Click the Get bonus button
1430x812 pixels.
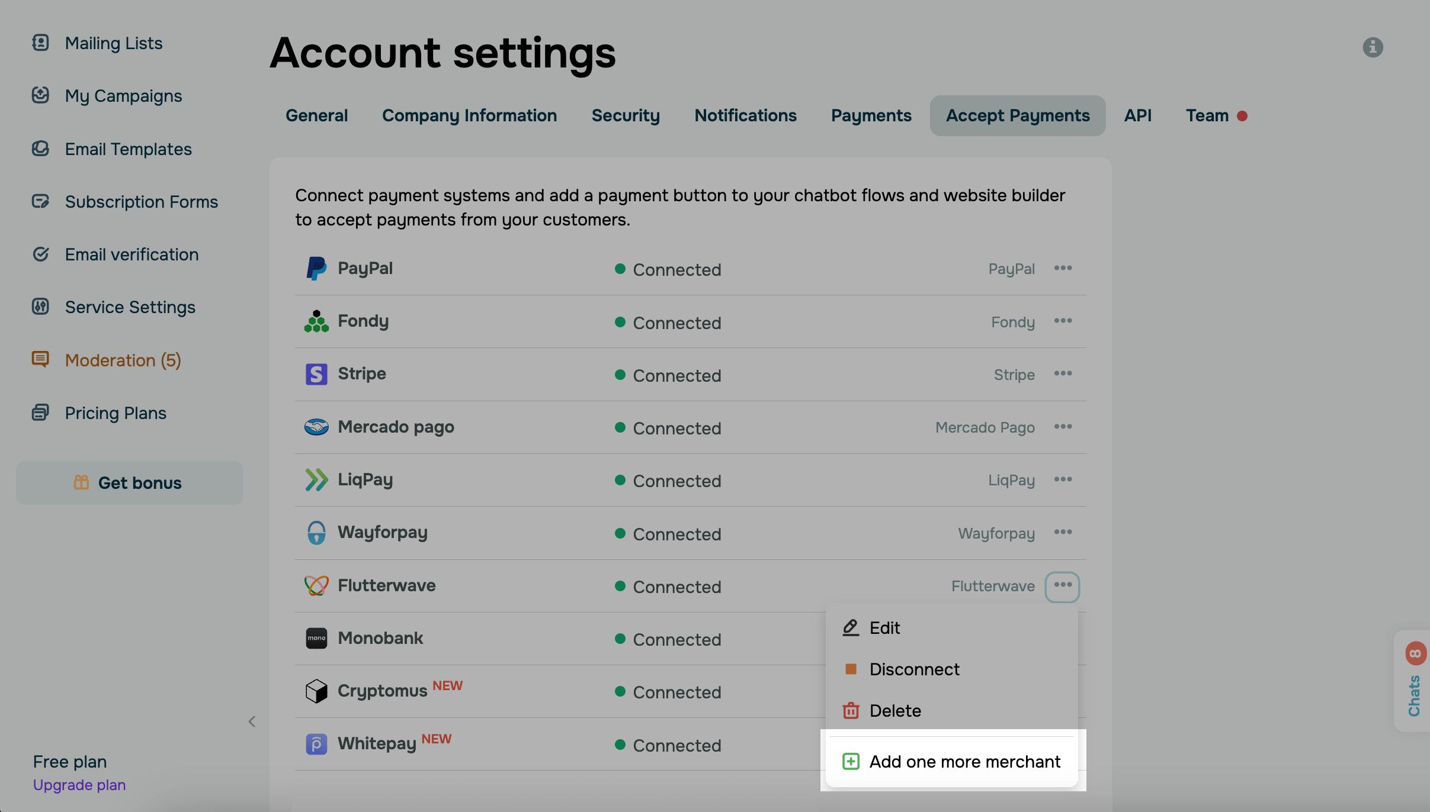pos(129,483)
